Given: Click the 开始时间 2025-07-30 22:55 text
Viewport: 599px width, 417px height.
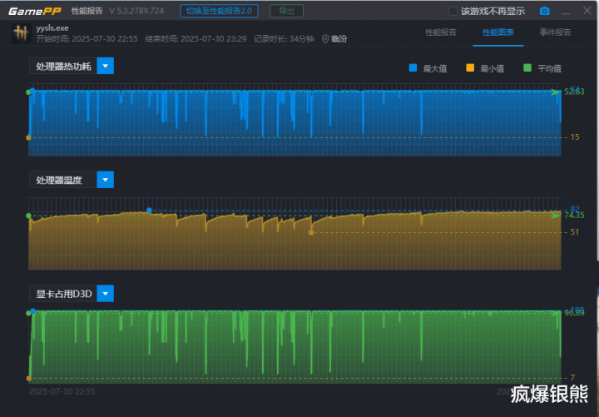Looking at the screenshot, I should [x=87, y=39].
